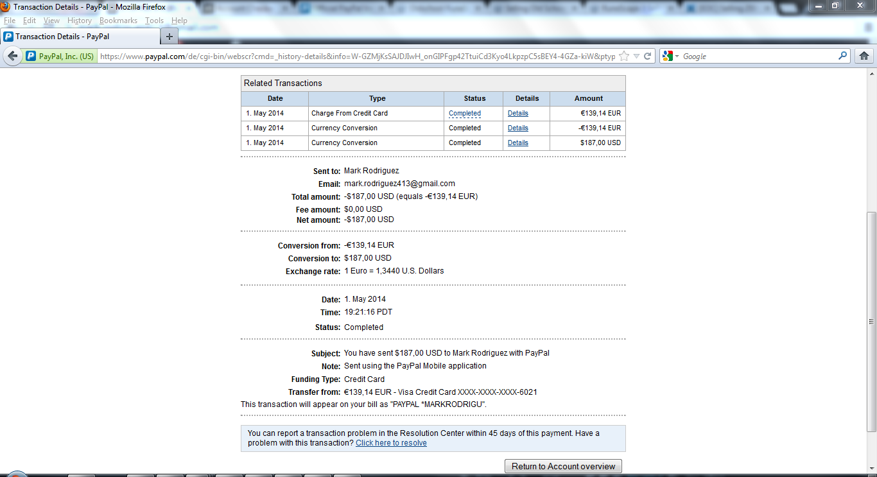Viewport: 877px width, 477px height.
Task: Open Details for the -€139,14 EUR conversion
Action: (518, 128)
